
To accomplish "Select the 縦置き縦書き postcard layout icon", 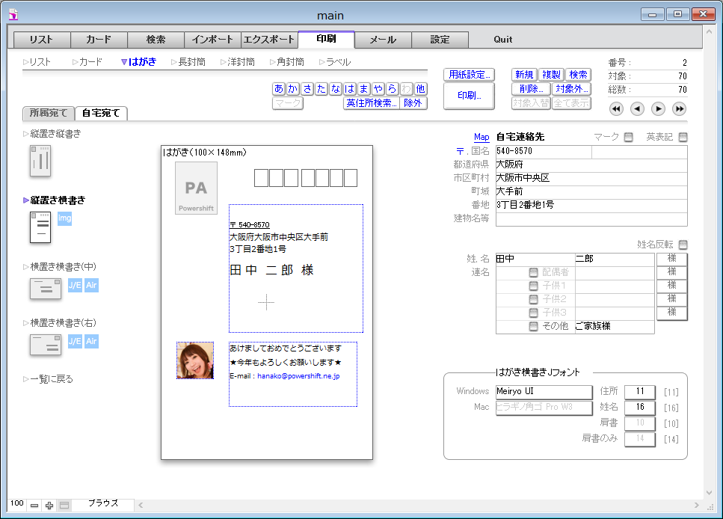I will click(40, 161).
